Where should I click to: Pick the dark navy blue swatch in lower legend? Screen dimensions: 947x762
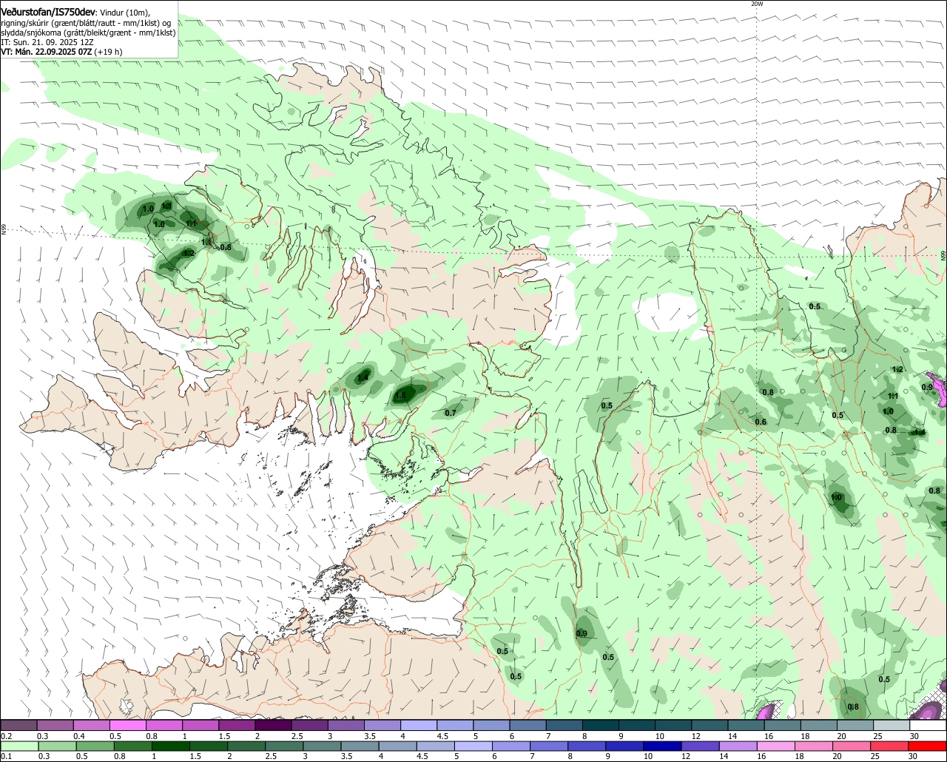point(661,746)
